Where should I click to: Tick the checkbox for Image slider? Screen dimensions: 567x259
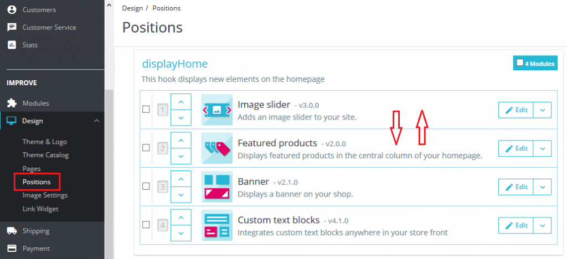(x=146, y=110)
